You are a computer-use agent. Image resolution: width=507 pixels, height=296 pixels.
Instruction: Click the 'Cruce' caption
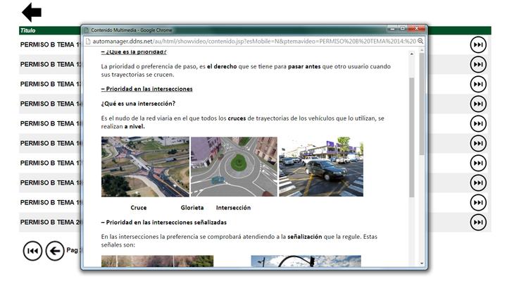coord(139,208)
